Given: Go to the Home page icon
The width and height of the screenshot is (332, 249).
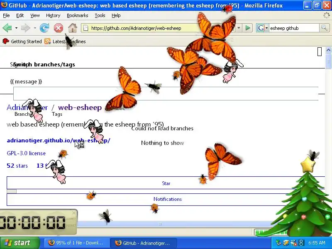Looking at the screenshot, I should [x=73, y=28].
